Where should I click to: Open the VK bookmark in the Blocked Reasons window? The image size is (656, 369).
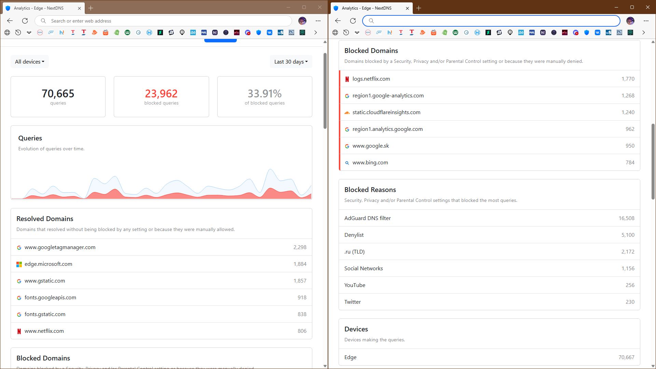(x=598, y=32)
